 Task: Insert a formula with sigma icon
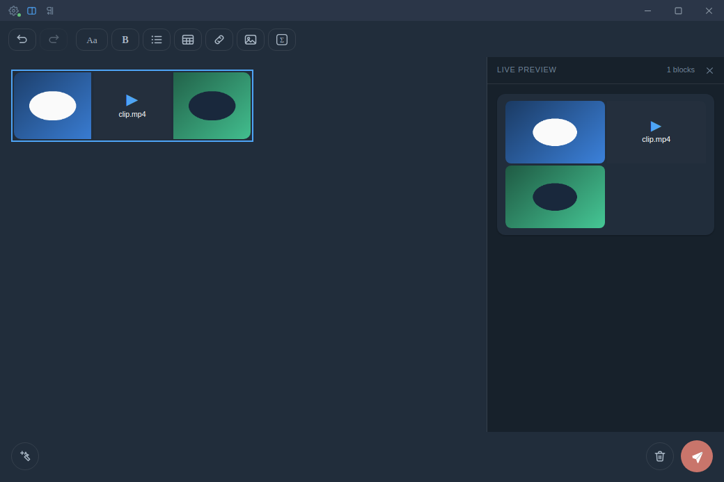(282, 40)
